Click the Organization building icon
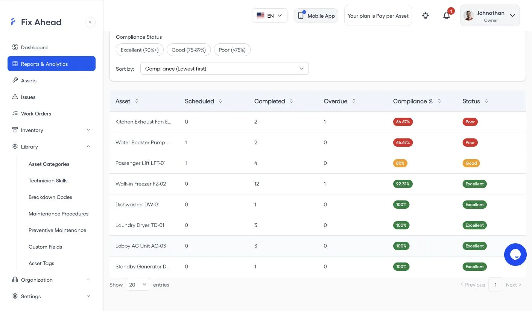Image resolution: width=532 pixels, height=311 pixels. tap(15, 279)
